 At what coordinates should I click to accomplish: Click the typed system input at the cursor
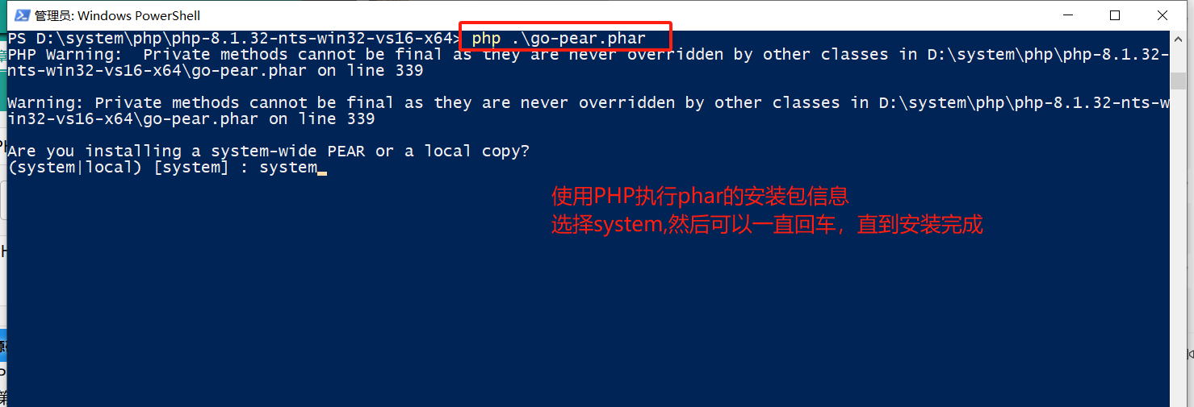tap(288, 168)
